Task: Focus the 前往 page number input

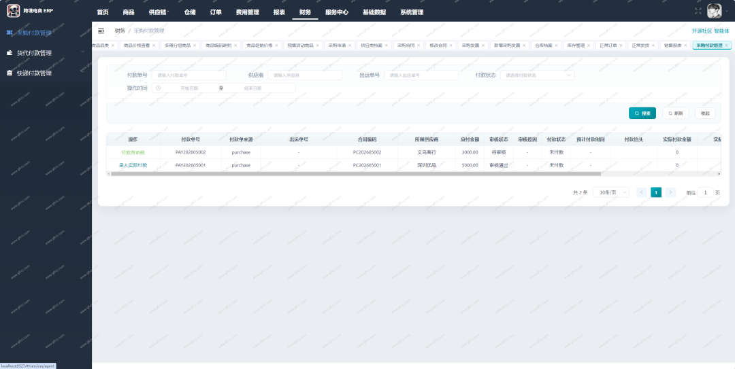Action: [706, 192]
